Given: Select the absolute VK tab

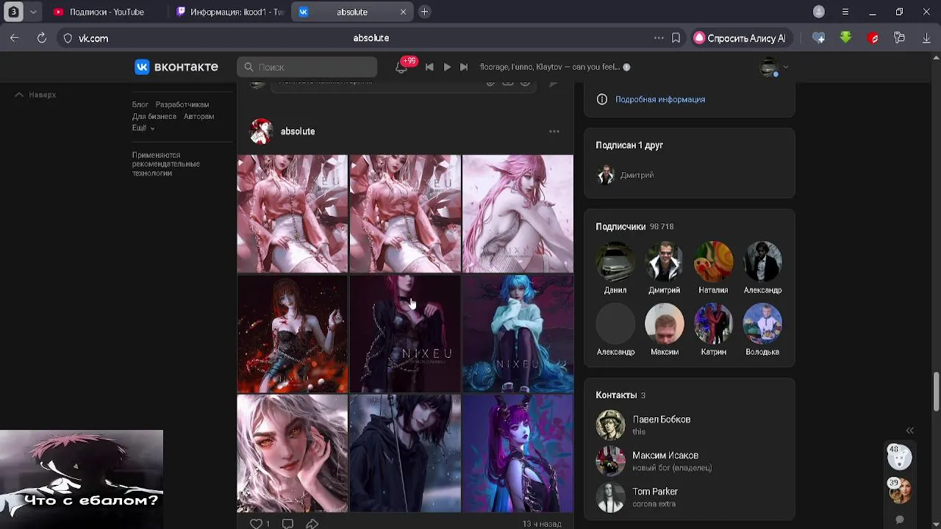Looking at the screenshot, I should [352, 12].
